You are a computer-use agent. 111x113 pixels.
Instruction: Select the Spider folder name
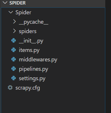pyautogui.click(x=23, y=13)
